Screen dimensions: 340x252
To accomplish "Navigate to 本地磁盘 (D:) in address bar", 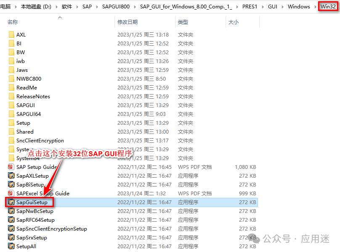I will pos(36,7).
